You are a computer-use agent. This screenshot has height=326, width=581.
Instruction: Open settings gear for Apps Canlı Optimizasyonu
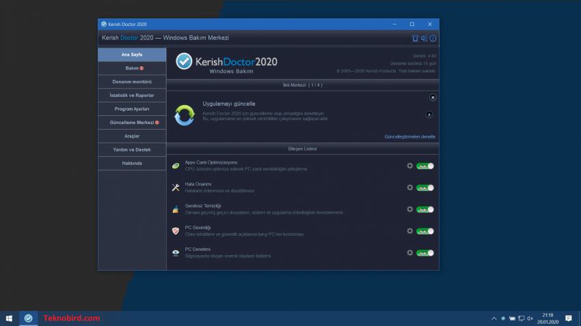410,166
